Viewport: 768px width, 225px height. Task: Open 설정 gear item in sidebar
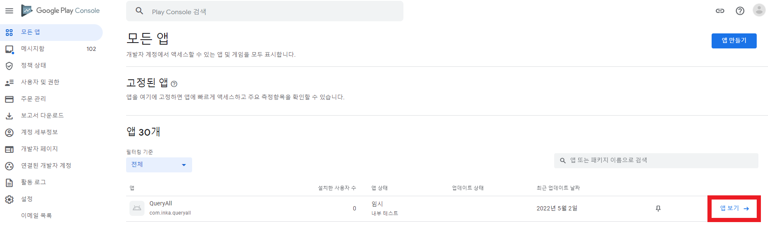[27, 199]
